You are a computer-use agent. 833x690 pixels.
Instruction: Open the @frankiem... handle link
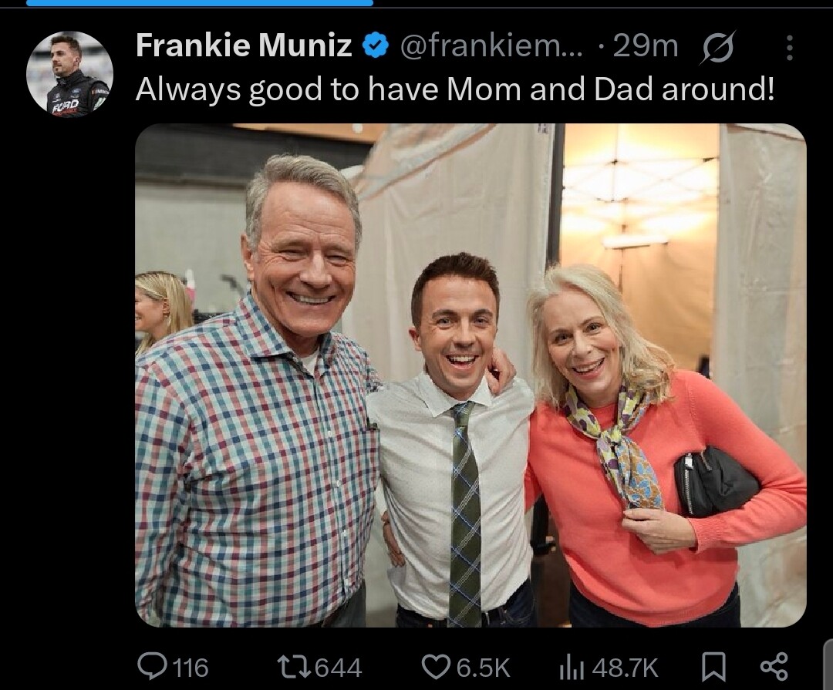tap(491, 46)
